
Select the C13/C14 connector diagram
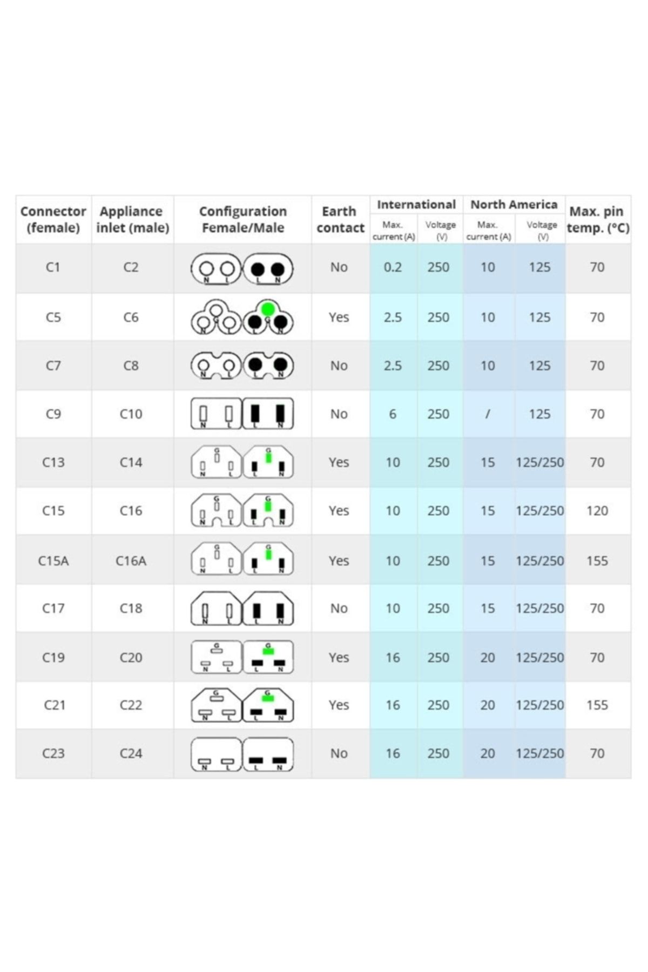(x=242, y=462)
